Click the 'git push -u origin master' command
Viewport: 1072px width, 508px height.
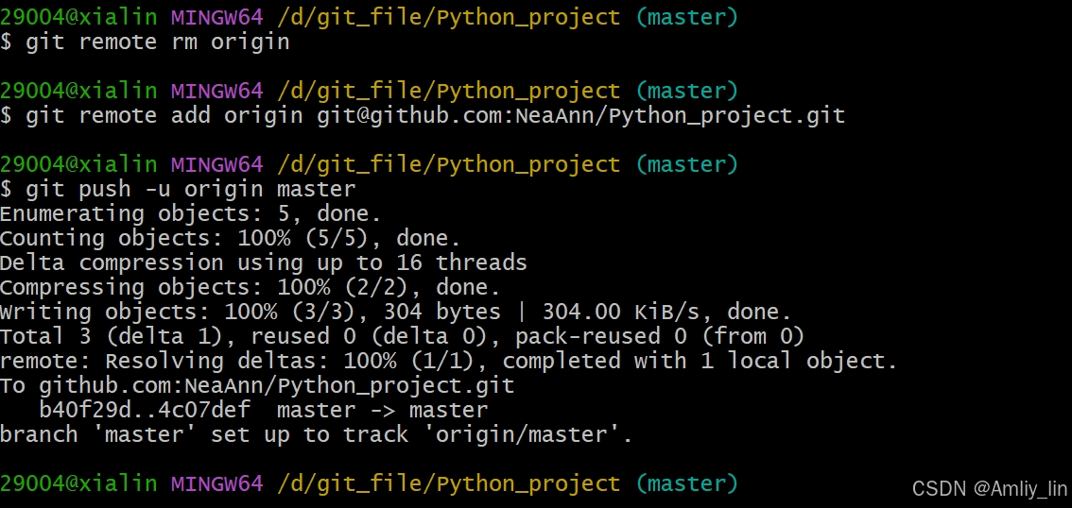(191, 189)
